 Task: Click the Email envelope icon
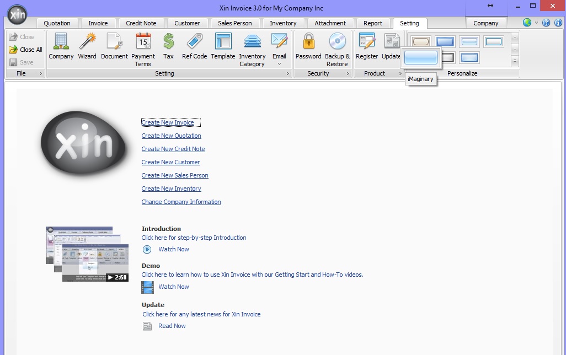click(279, 41)
